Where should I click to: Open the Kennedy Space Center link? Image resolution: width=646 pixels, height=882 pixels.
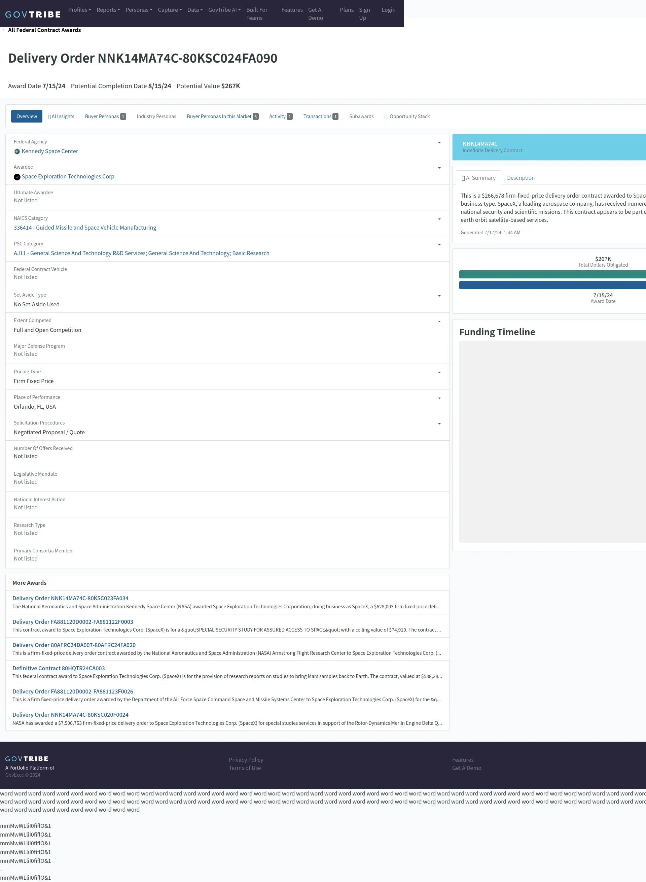(50, 151)
